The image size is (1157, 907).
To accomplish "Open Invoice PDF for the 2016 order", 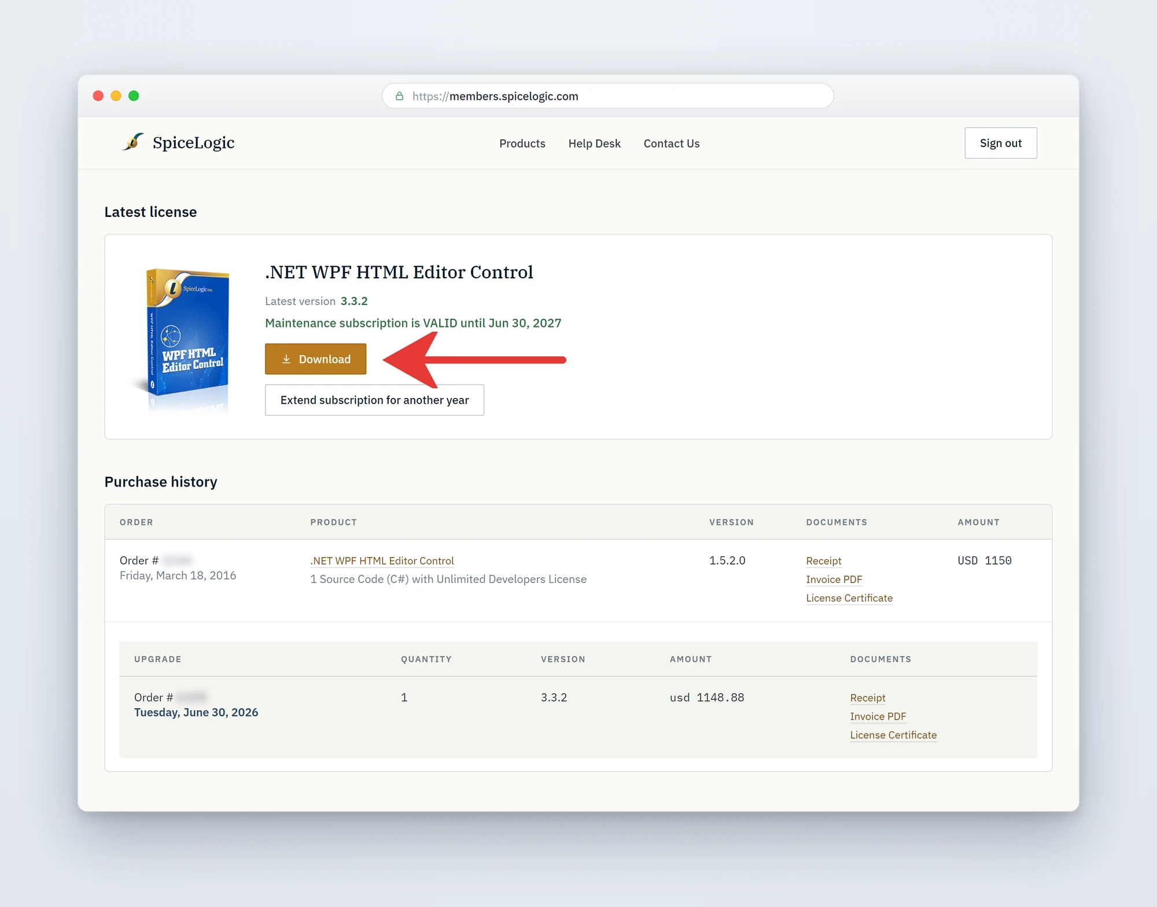I will tap(834, 579).
